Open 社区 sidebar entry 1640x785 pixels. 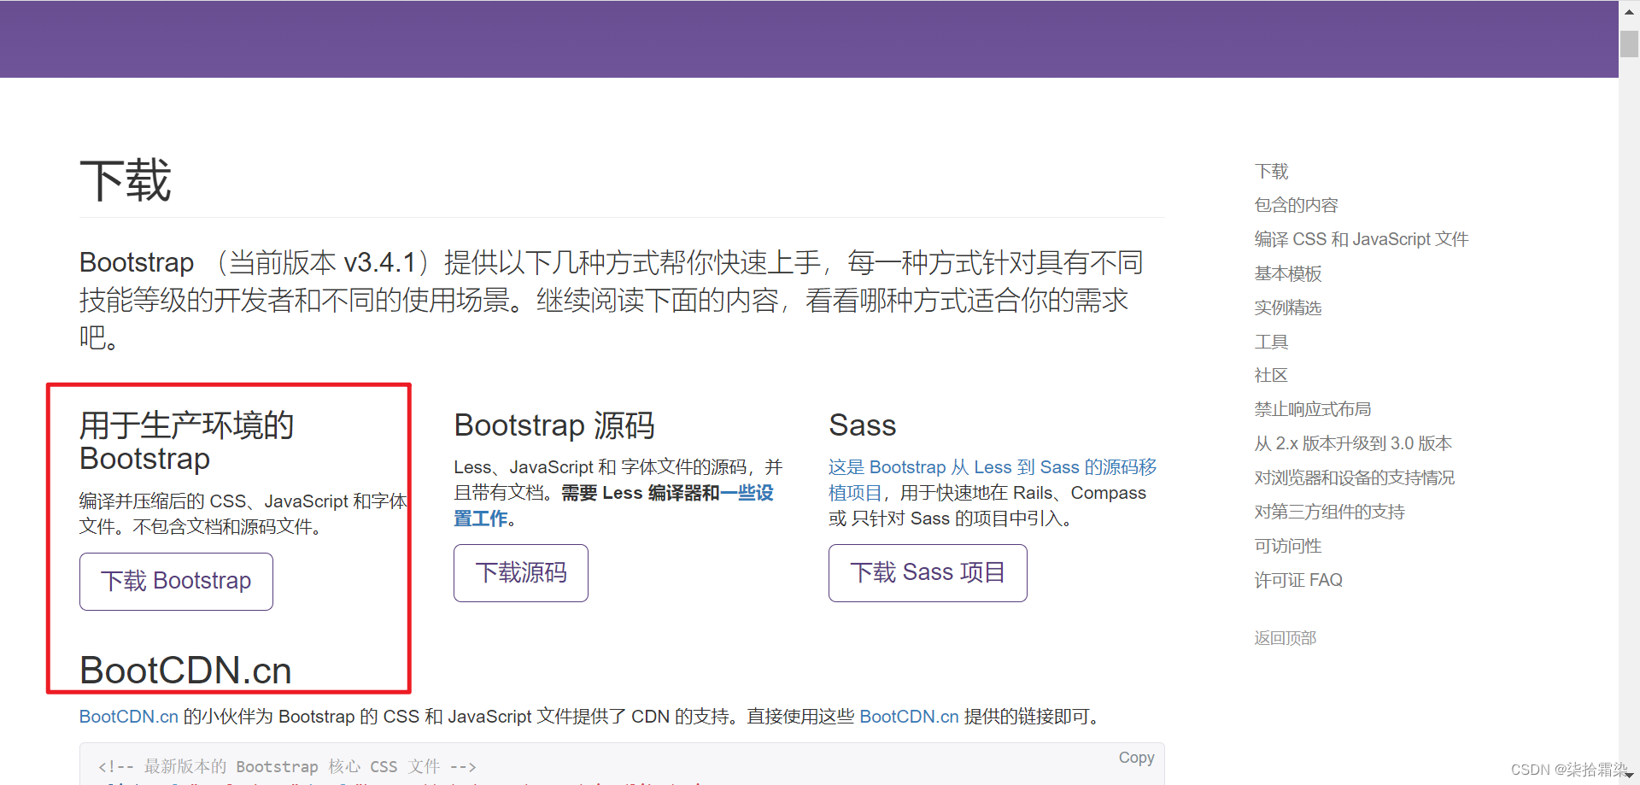(1271, 375)
